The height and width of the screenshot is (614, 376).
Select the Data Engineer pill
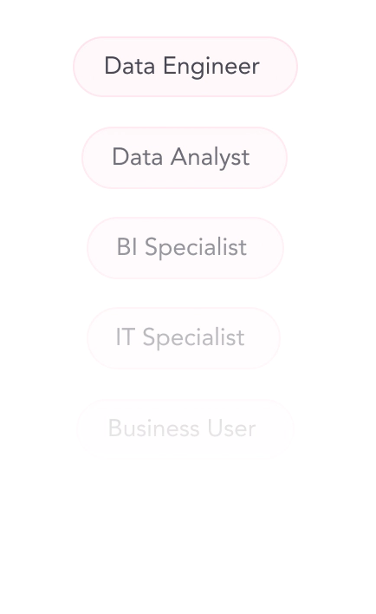click(x=185, y=67)
